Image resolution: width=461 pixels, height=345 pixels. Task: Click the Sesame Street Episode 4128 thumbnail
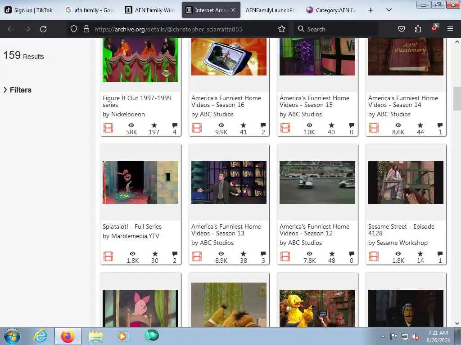406,182
